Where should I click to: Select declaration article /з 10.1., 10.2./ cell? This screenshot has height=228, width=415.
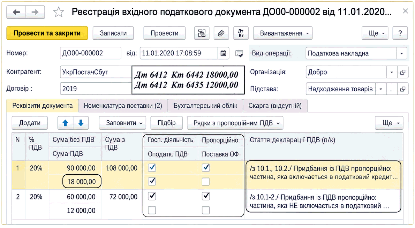click(x=324, y=175)
